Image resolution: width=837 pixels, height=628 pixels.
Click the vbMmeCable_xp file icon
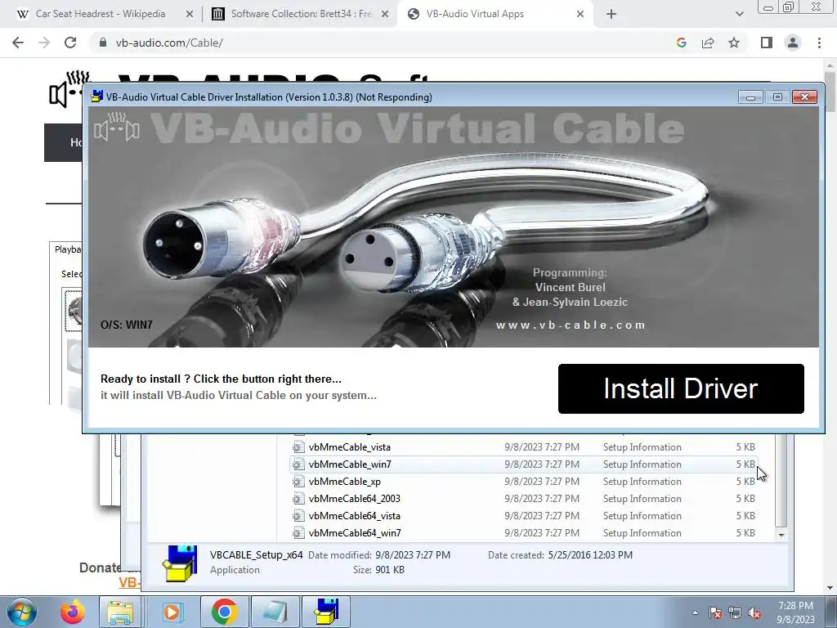(298, 481)
